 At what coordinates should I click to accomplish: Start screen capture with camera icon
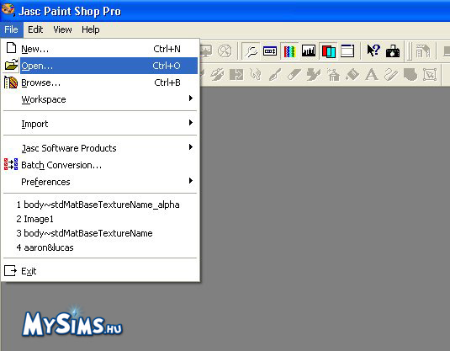point(393,51)
